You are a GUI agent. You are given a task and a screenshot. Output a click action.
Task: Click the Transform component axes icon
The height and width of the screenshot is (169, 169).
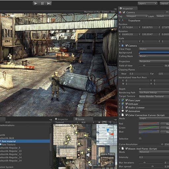pos(123,21)
